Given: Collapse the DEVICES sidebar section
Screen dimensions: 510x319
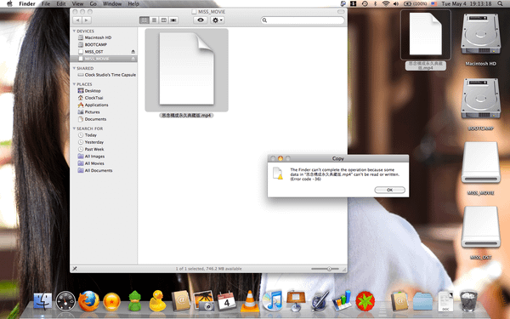Looking at the screenshot, I should [x=74, y=31].
